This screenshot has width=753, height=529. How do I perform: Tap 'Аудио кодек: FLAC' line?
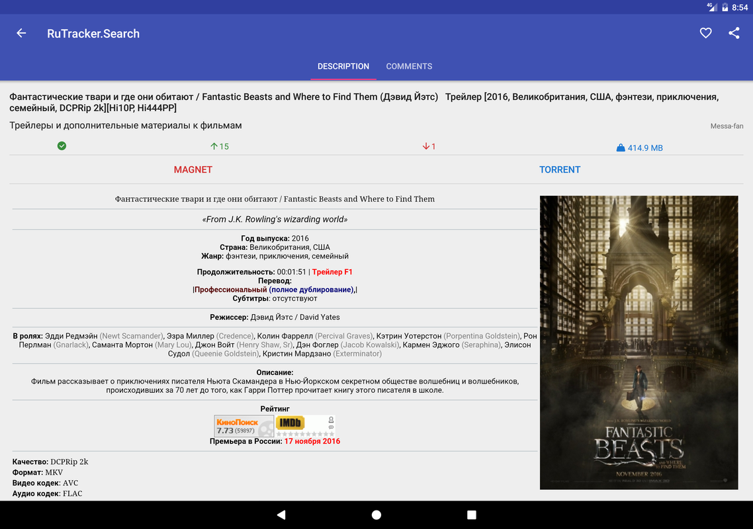pyautogui.click(x=47, y=493)
